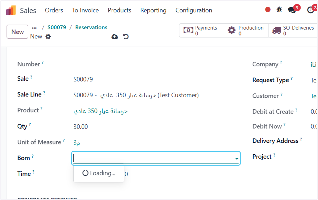Click the Loading... dropdown item

coord(99,173)
